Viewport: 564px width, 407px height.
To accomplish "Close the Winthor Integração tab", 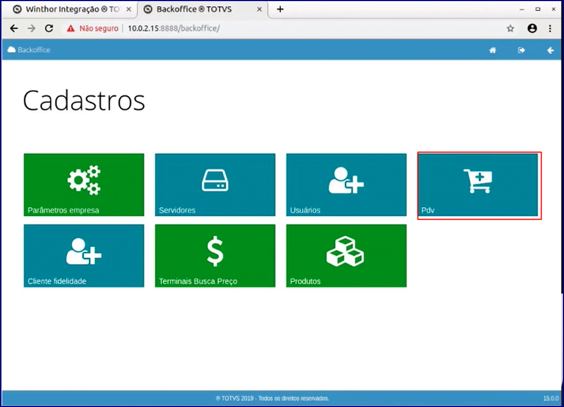I will coord(129,9).
